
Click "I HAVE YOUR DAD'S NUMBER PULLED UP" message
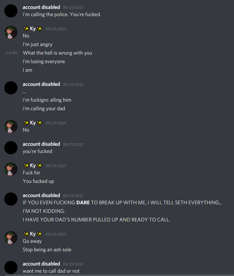(x=96, y=220)
